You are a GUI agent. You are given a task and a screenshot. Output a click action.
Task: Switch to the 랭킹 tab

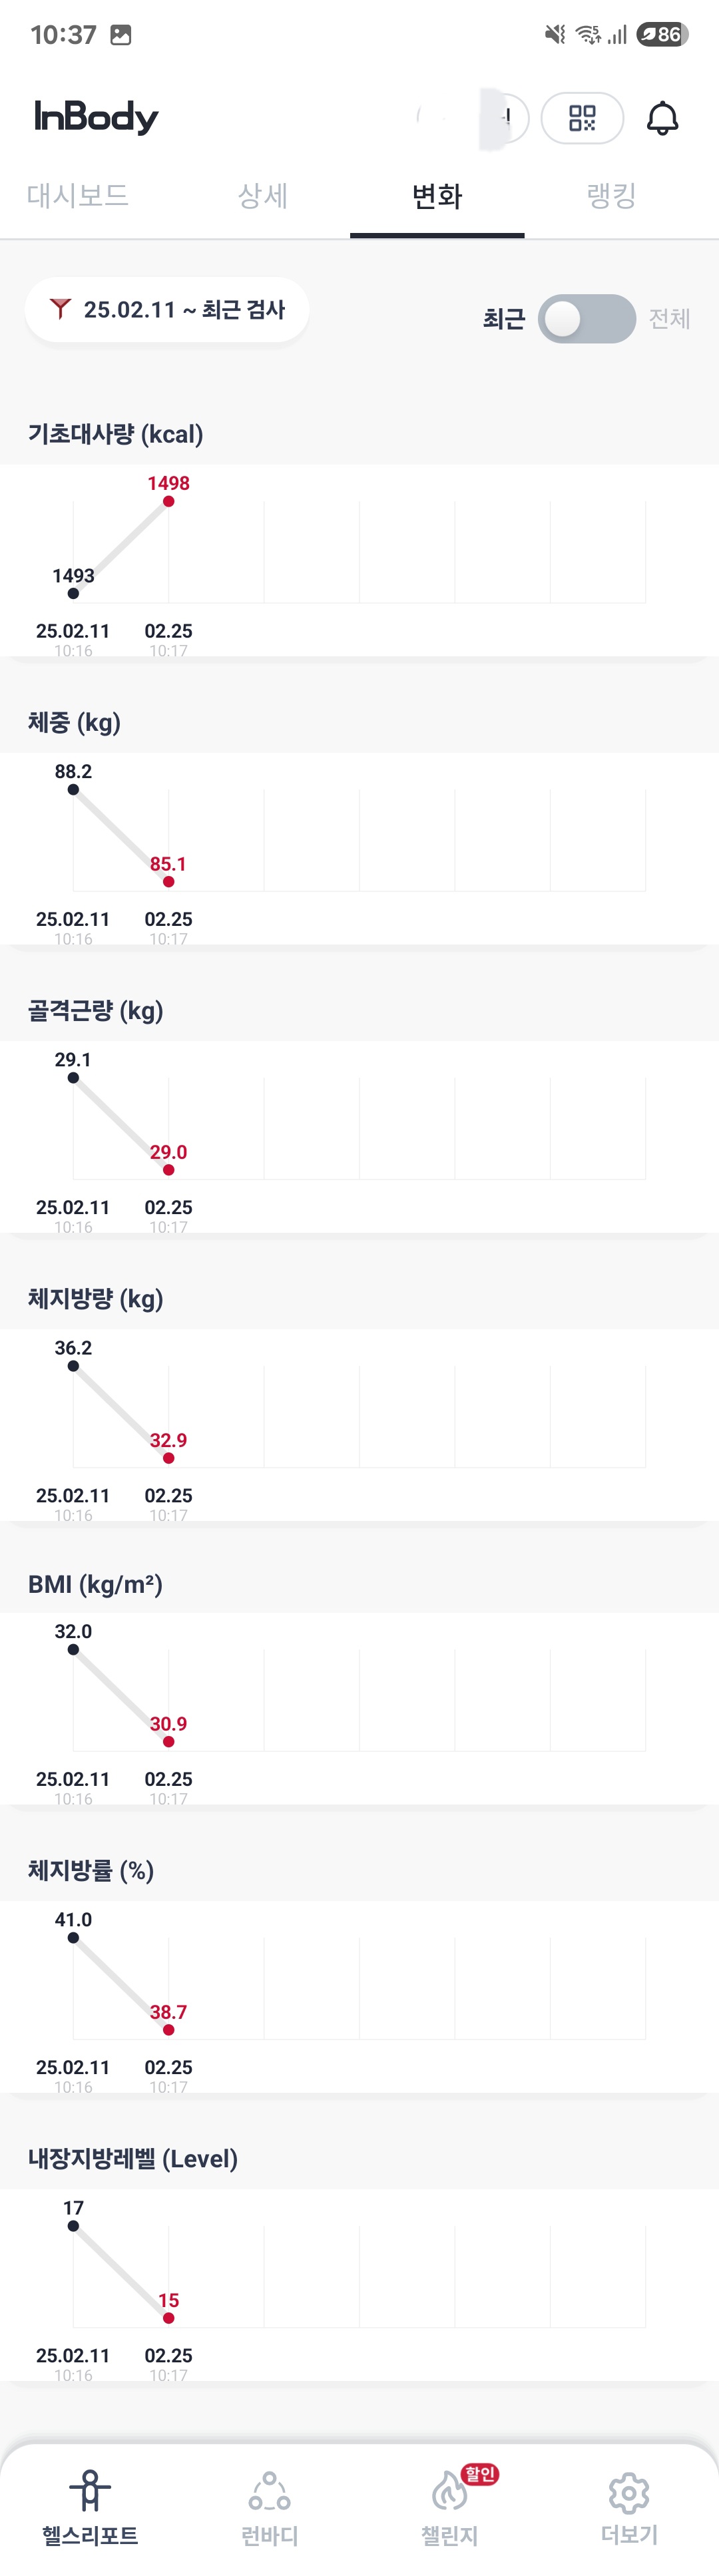611,195
